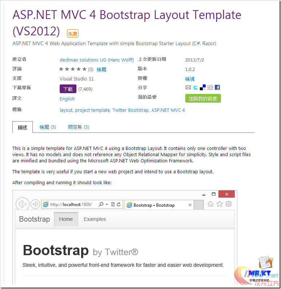
Task: Click the compatibility view icon in the address bar
Action: tap(113, 204)
